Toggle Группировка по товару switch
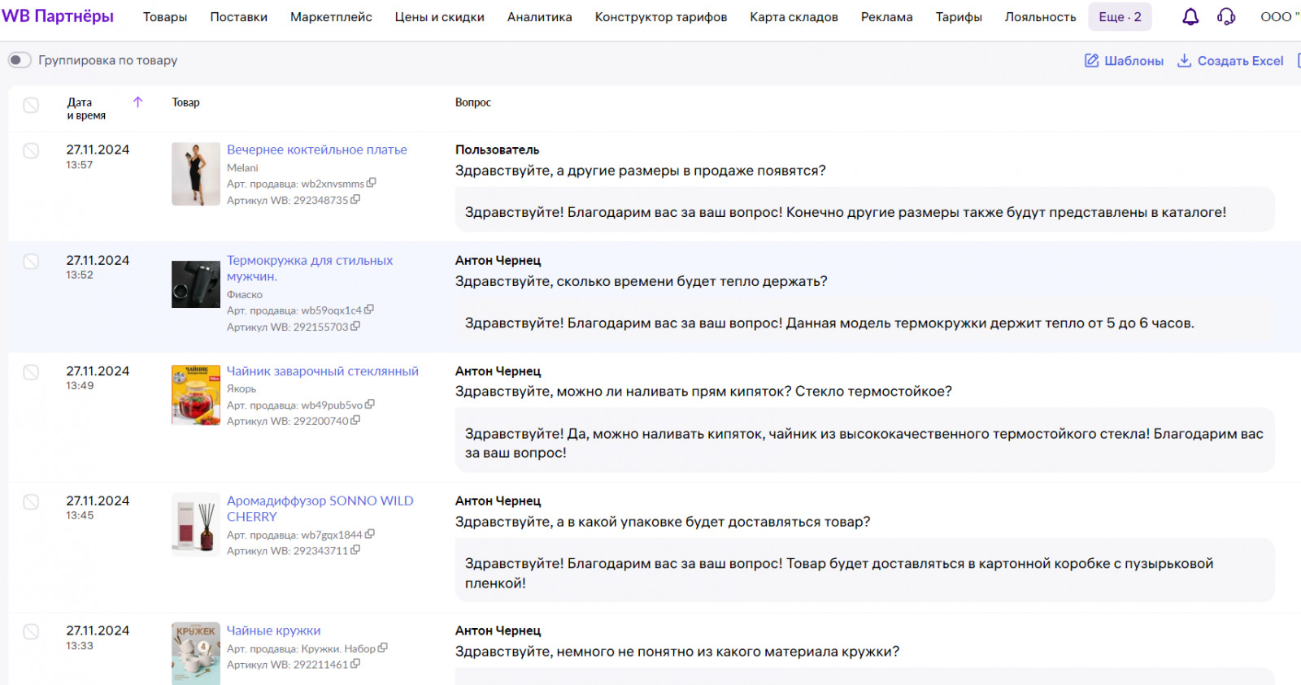The image size is (1301, 685). pyautogui.click(x=20, y=60)
